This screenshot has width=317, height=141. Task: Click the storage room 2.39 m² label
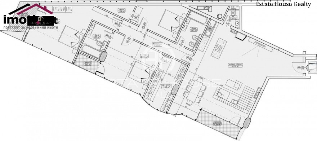click(x=121, y=10)
